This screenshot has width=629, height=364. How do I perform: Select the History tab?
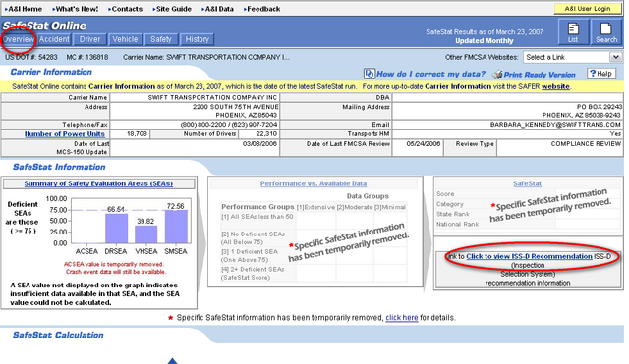[197, 39]
